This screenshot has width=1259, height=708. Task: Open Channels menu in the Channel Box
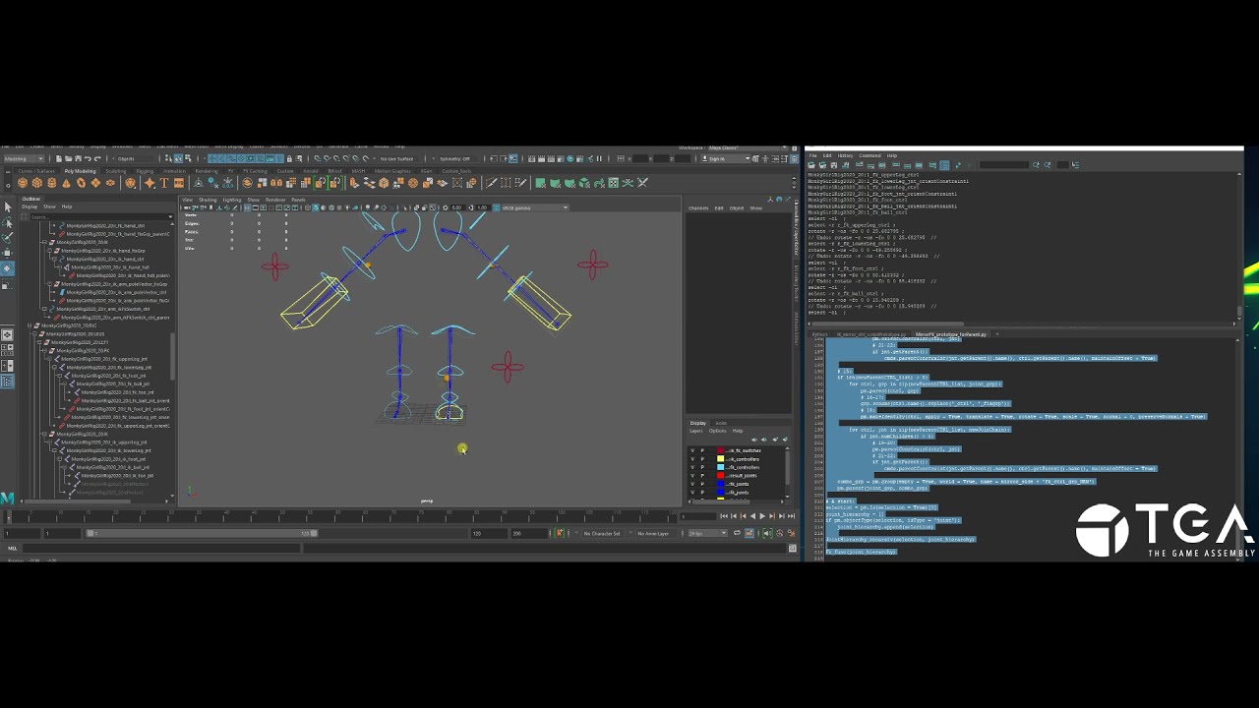pyautogui.click(x=698, y=207)
